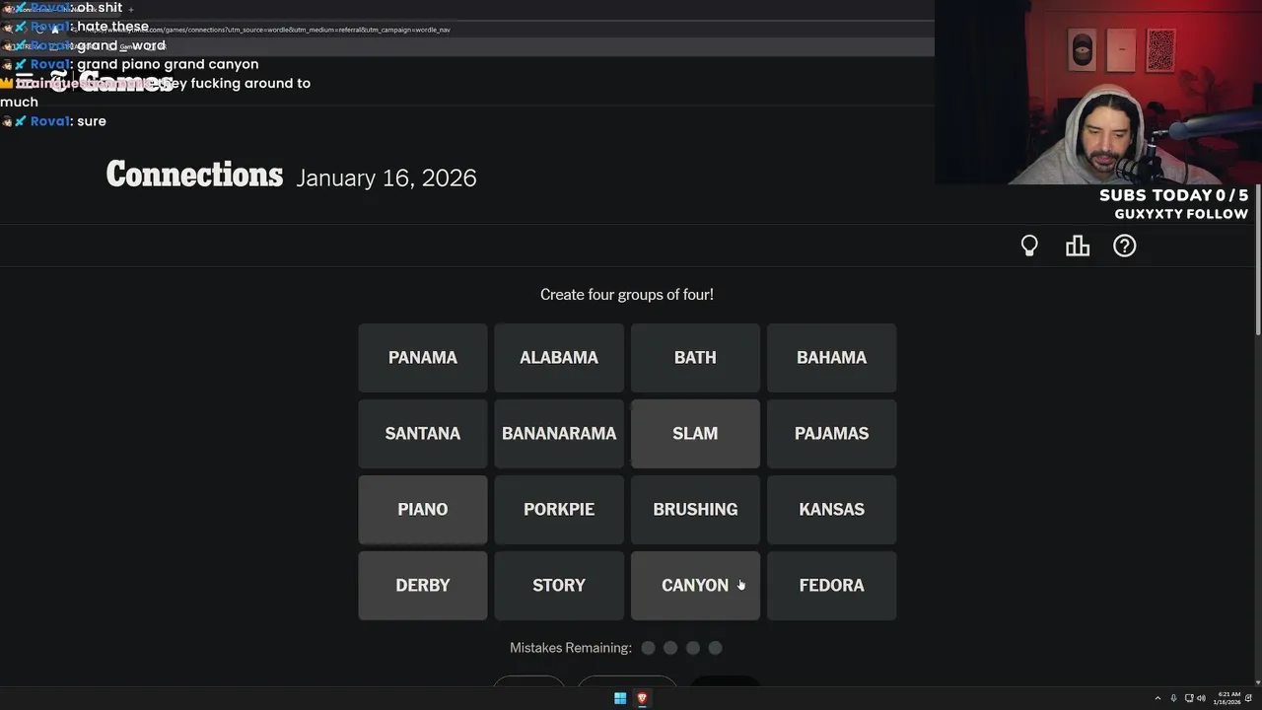This screenshot has height=710, width=1262.
Task: Select the CANYON tile
Action: pos(695,585)
